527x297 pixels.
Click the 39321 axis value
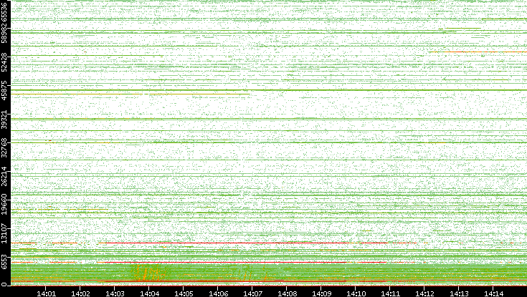tap(4, 119)
